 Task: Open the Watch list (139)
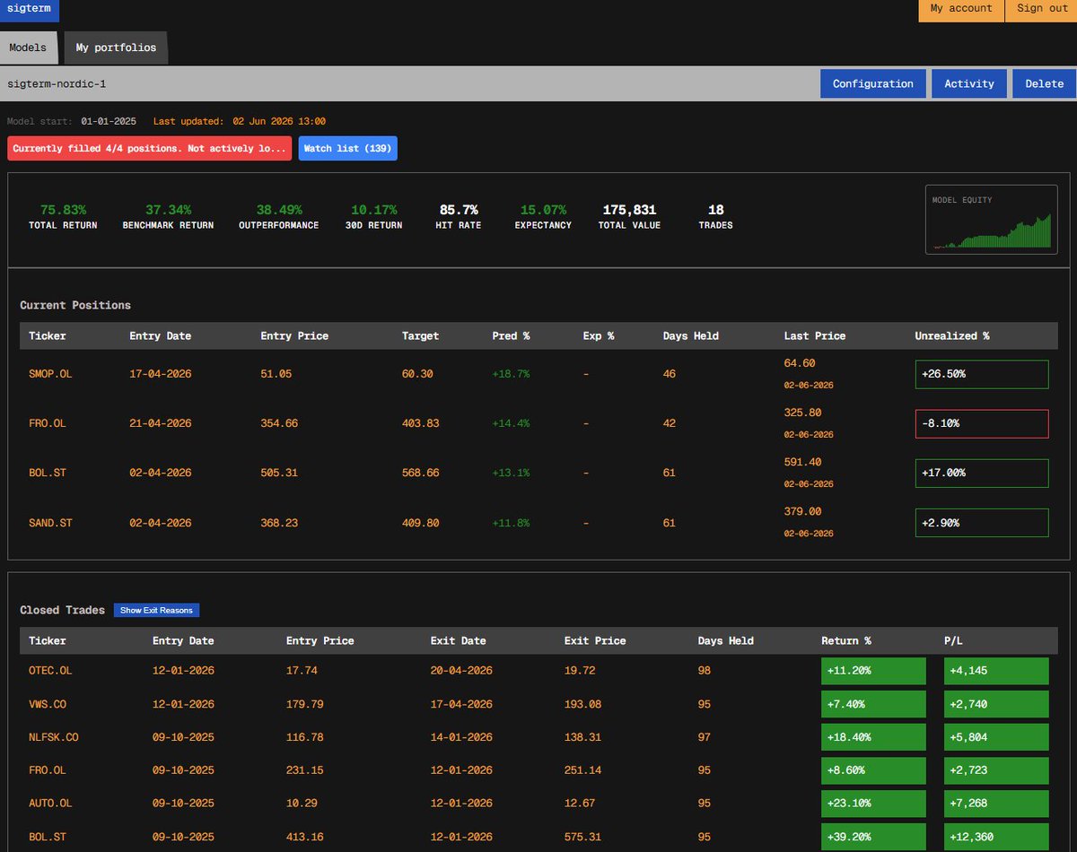tap(347, 148)
